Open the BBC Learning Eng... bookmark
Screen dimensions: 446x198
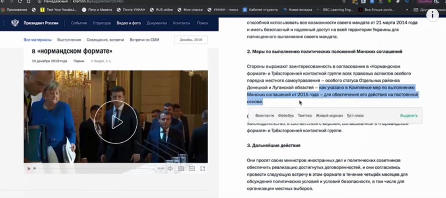(x=335, y=10)
